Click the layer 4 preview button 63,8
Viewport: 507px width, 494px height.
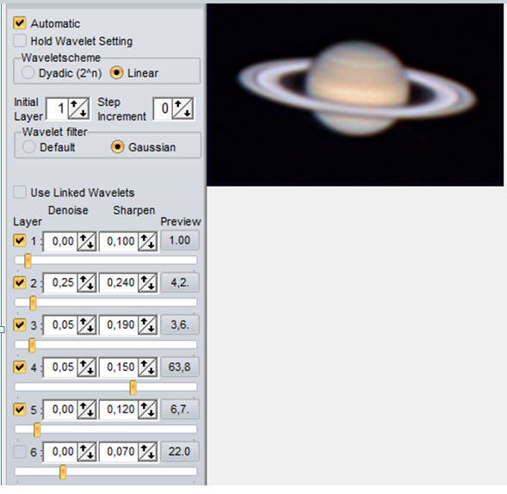click(180, 367)
